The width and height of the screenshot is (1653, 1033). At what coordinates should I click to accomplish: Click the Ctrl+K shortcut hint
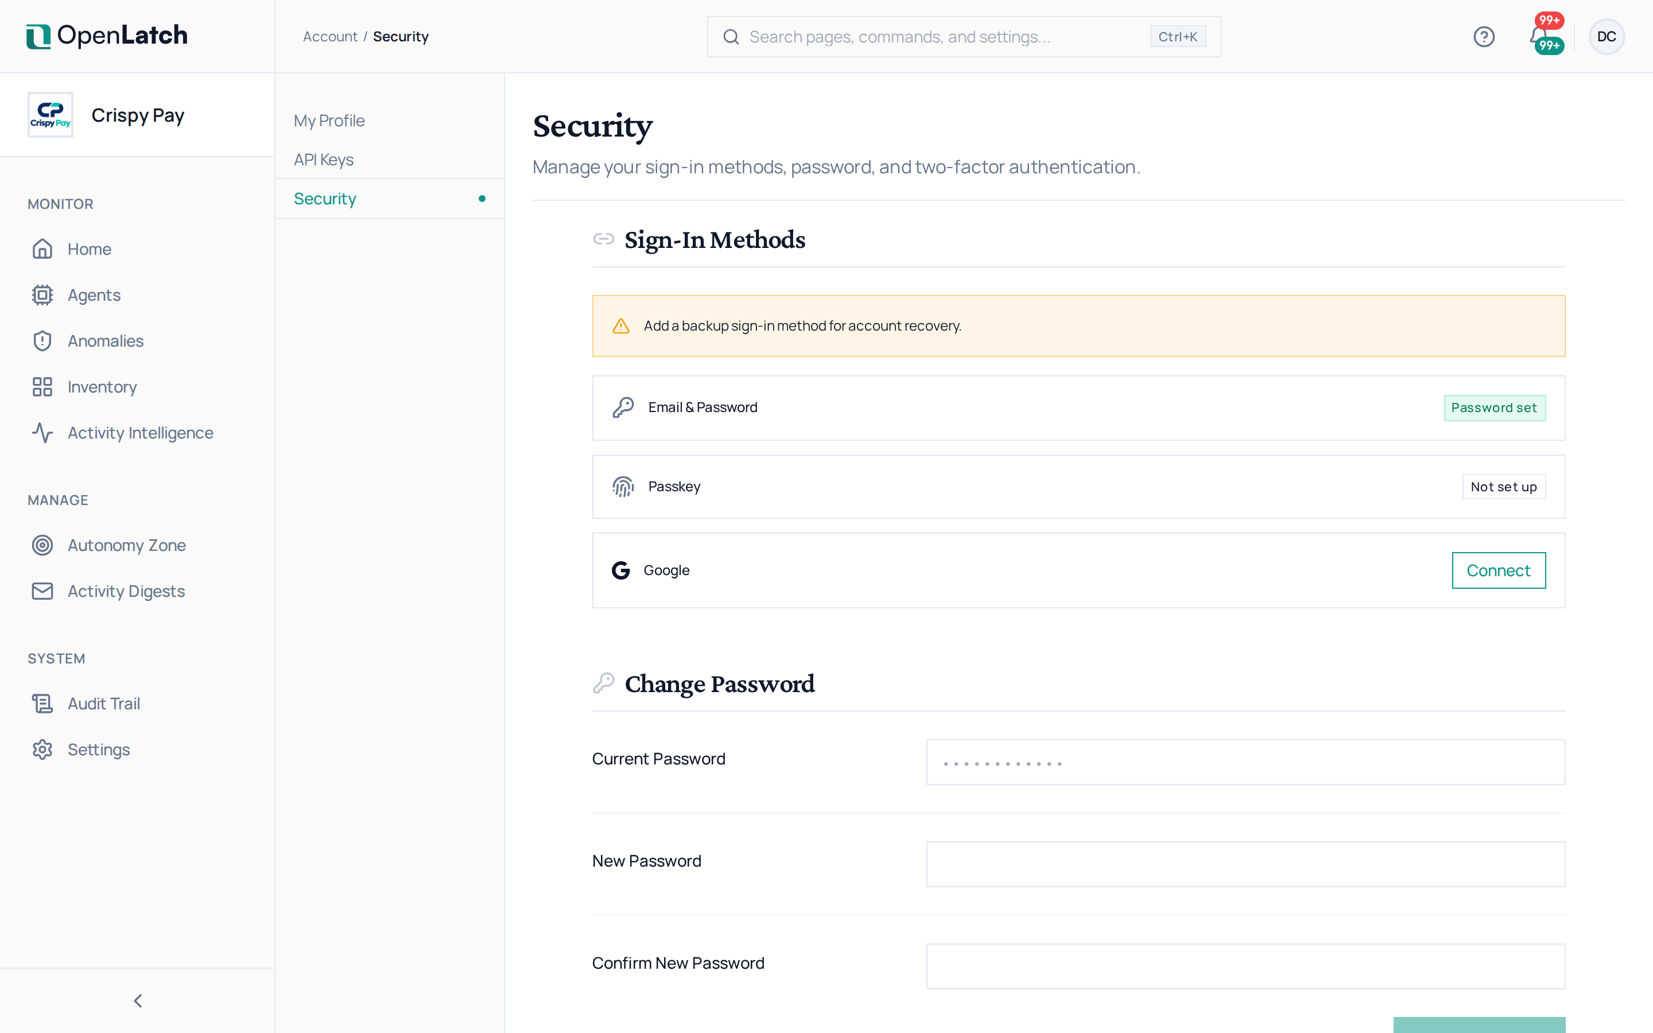1178,37
